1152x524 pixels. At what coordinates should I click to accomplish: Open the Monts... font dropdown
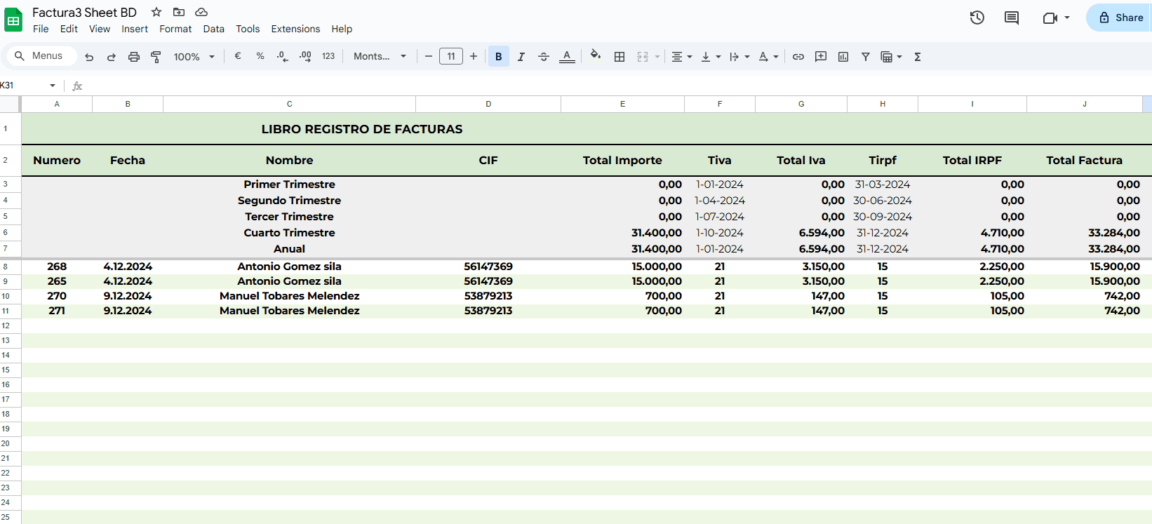pos(380,56)
